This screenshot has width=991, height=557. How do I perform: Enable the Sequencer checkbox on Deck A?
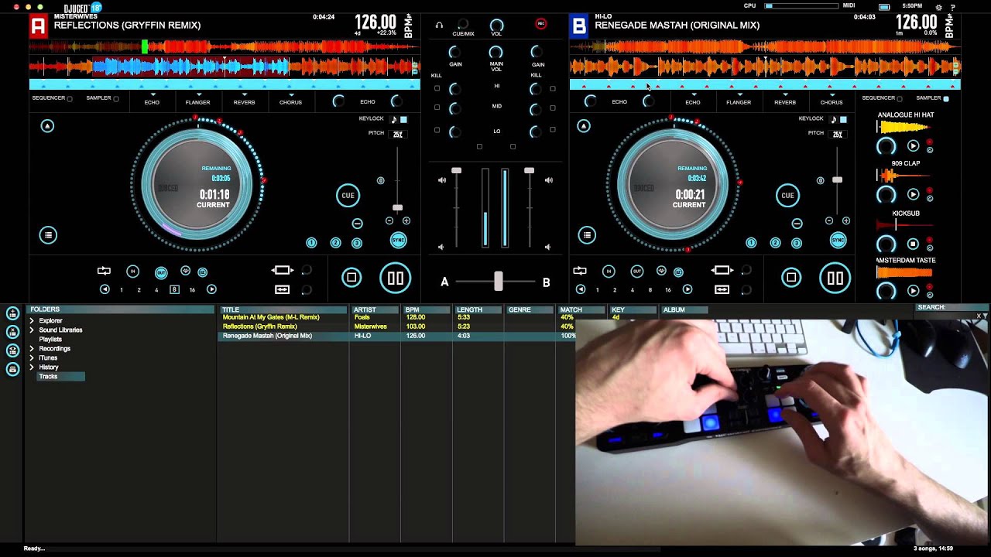tap(70, 99)
